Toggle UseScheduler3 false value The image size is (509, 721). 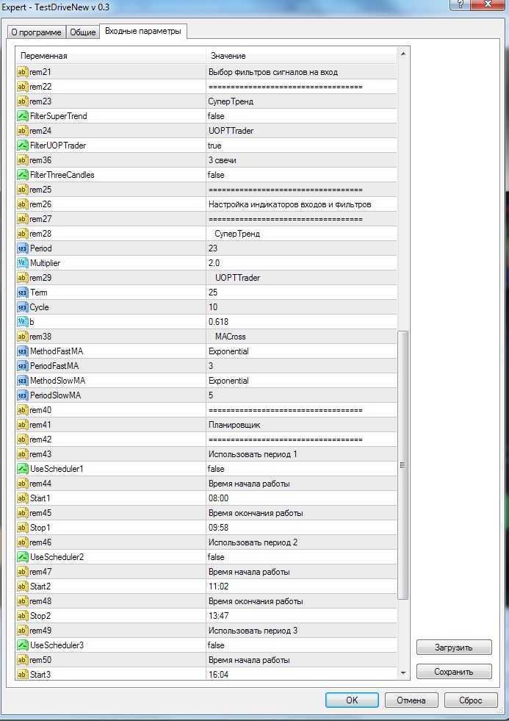click(x=301, y=645)
